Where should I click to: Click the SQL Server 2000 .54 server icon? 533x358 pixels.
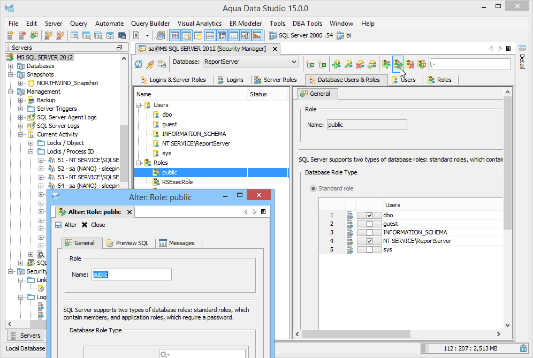pos(272,35)
